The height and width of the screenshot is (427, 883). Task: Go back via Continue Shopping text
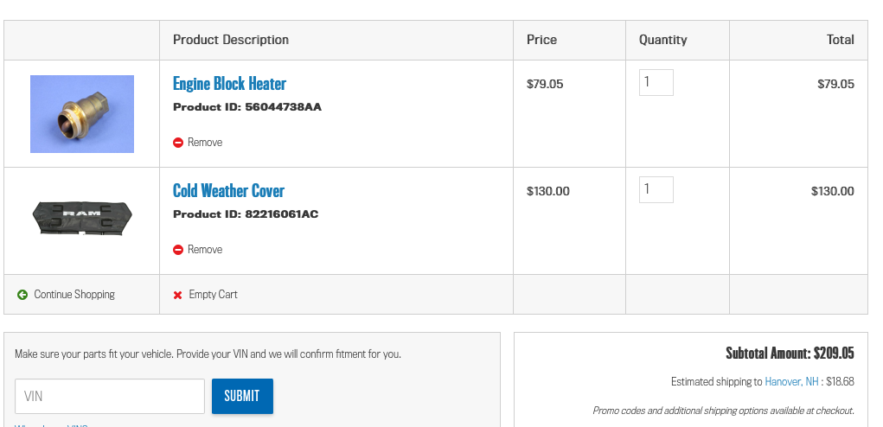[74, 294]
